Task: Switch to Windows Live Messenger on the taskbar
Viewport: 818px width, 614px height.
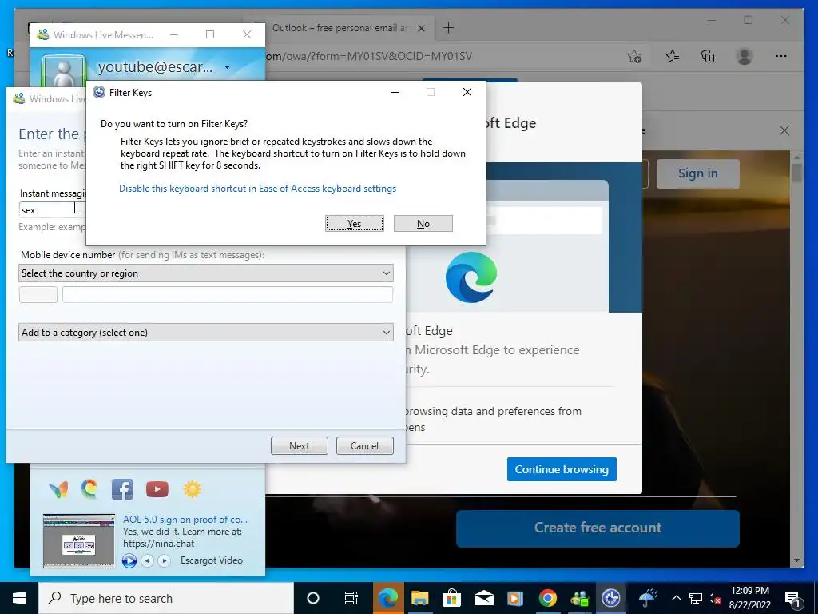Action: tap(580, 598)
